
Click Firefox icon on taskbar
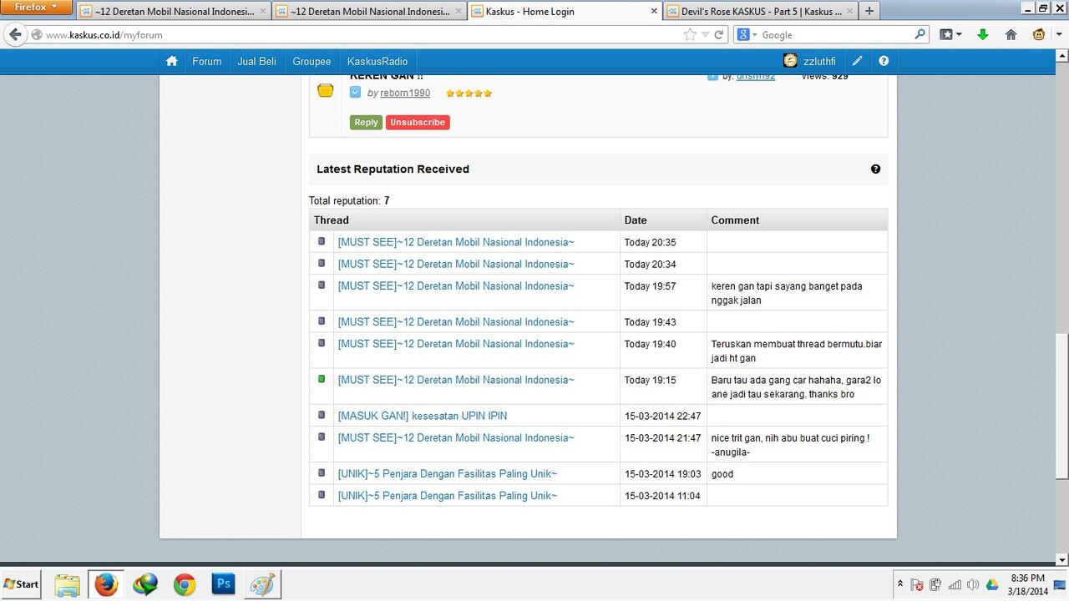pos(106,584)
